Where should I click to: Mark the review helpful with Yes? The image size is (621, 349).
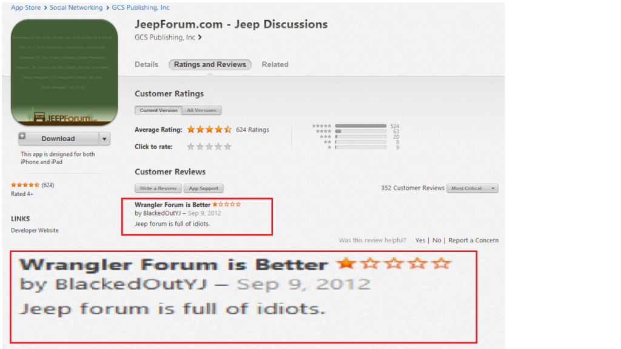pyautogui.click(x=420, y=240)
